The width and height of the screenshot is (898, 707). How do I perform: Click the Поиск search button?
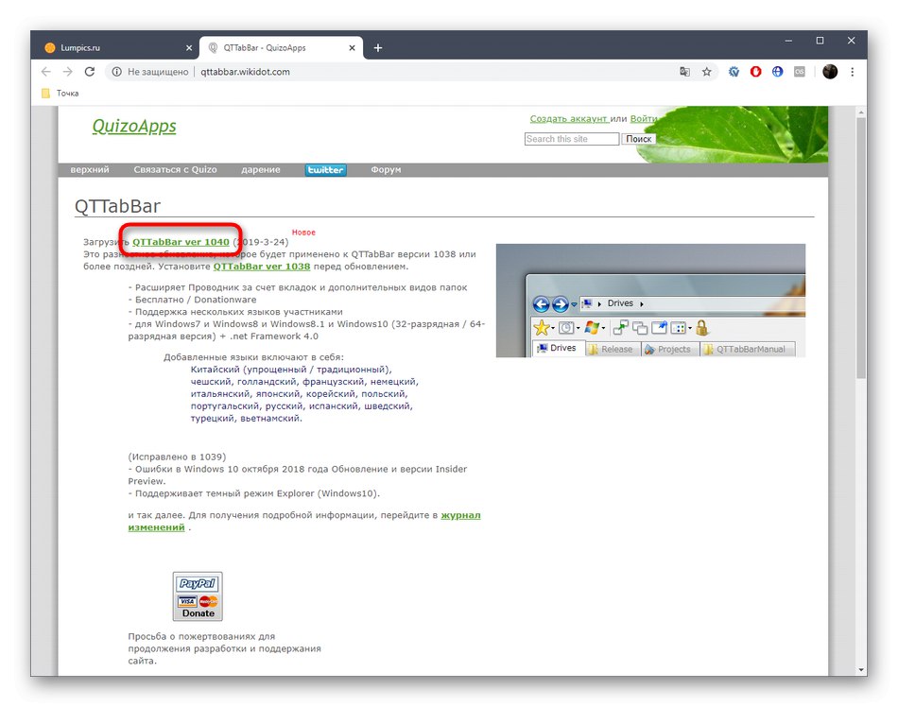639,139
